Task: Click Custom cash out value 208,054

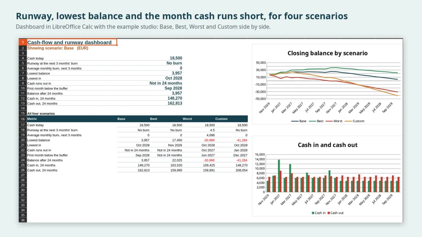Action: click(241, 170)
